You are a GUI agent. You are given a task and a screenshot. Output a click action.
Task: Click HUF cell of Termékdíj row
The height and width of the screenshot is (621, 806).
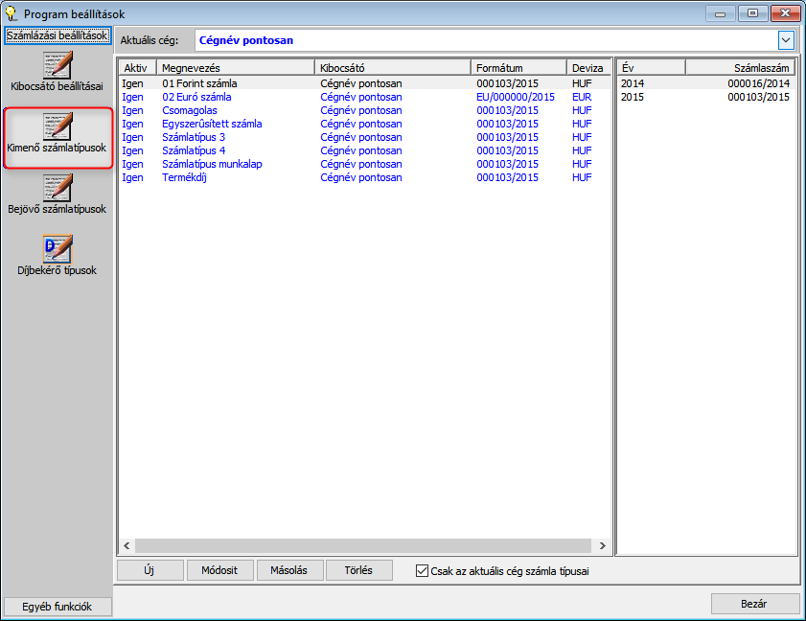tap(582, 177)
